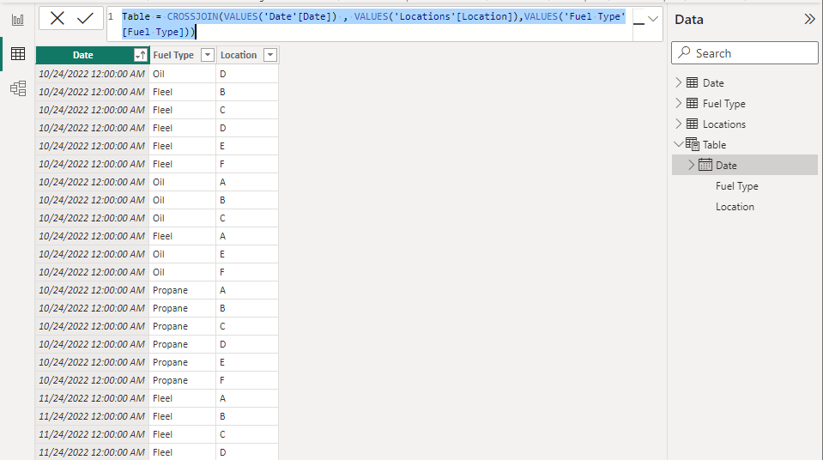Expand the Date hierarchy under Table

pos(691,165)
